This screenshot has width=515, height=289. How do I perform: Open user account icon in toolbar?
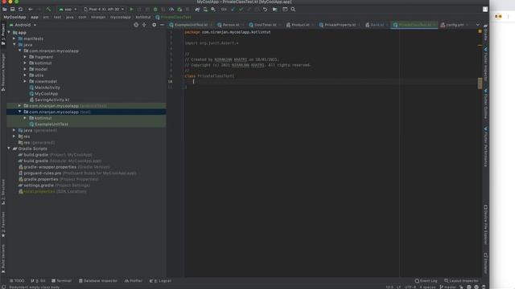click(485, 10)
